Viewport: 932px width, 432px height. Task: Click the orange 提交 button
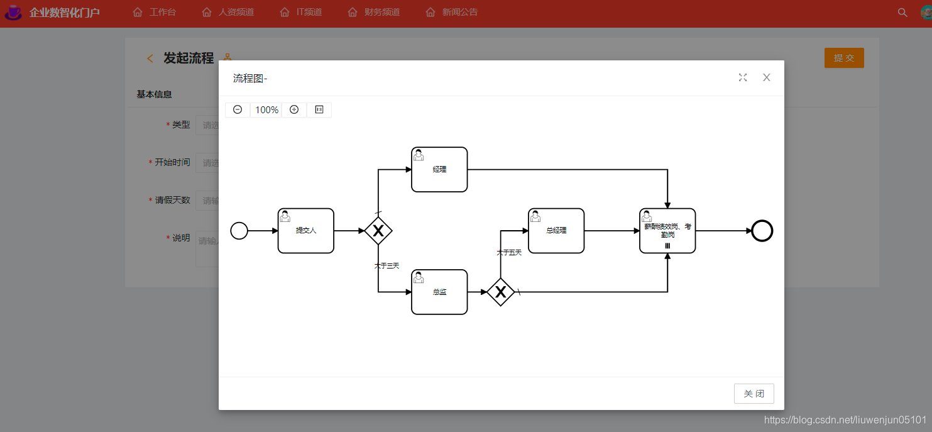pos(844,58)
